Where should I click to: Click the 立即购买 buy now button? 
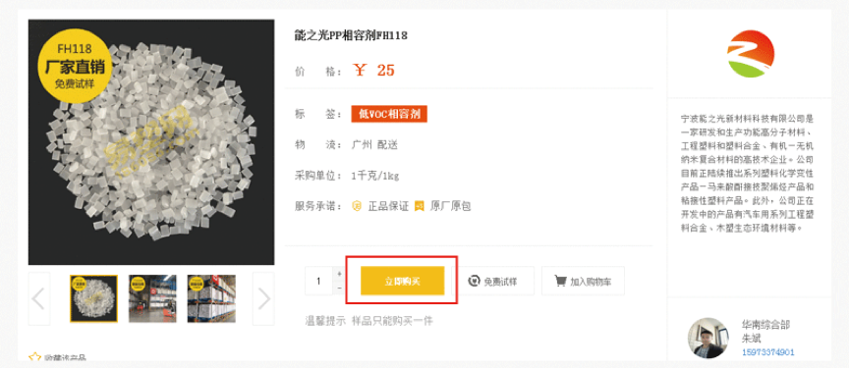point(402,281)
